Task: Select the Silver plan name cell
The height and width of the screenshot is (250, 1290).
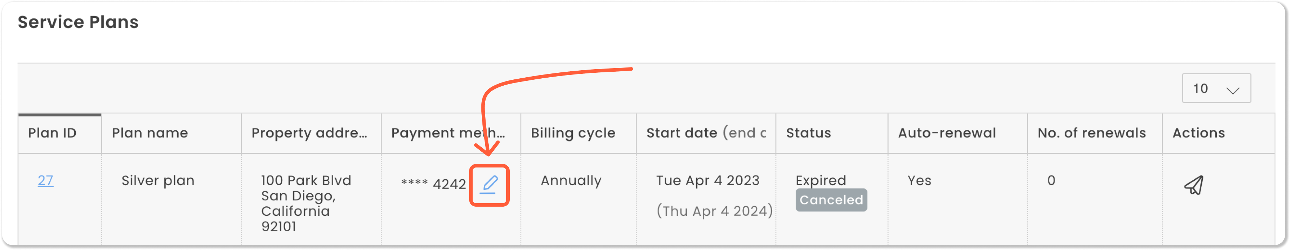Action: tap(158, 180)
